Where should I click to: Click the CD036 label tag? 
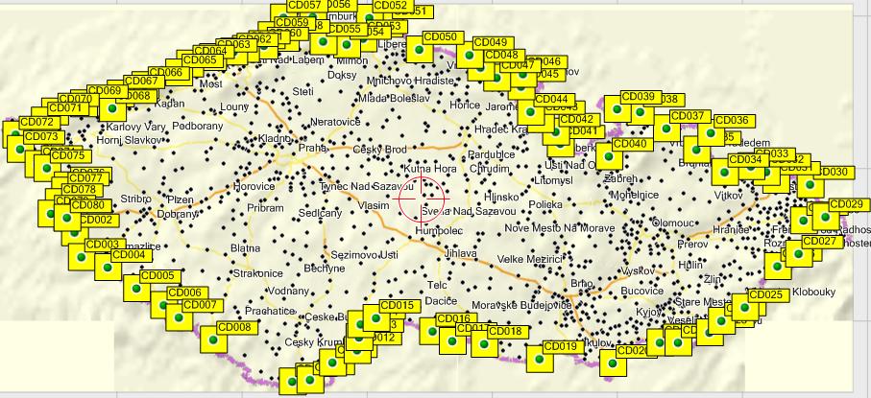[x=732, y=121]
